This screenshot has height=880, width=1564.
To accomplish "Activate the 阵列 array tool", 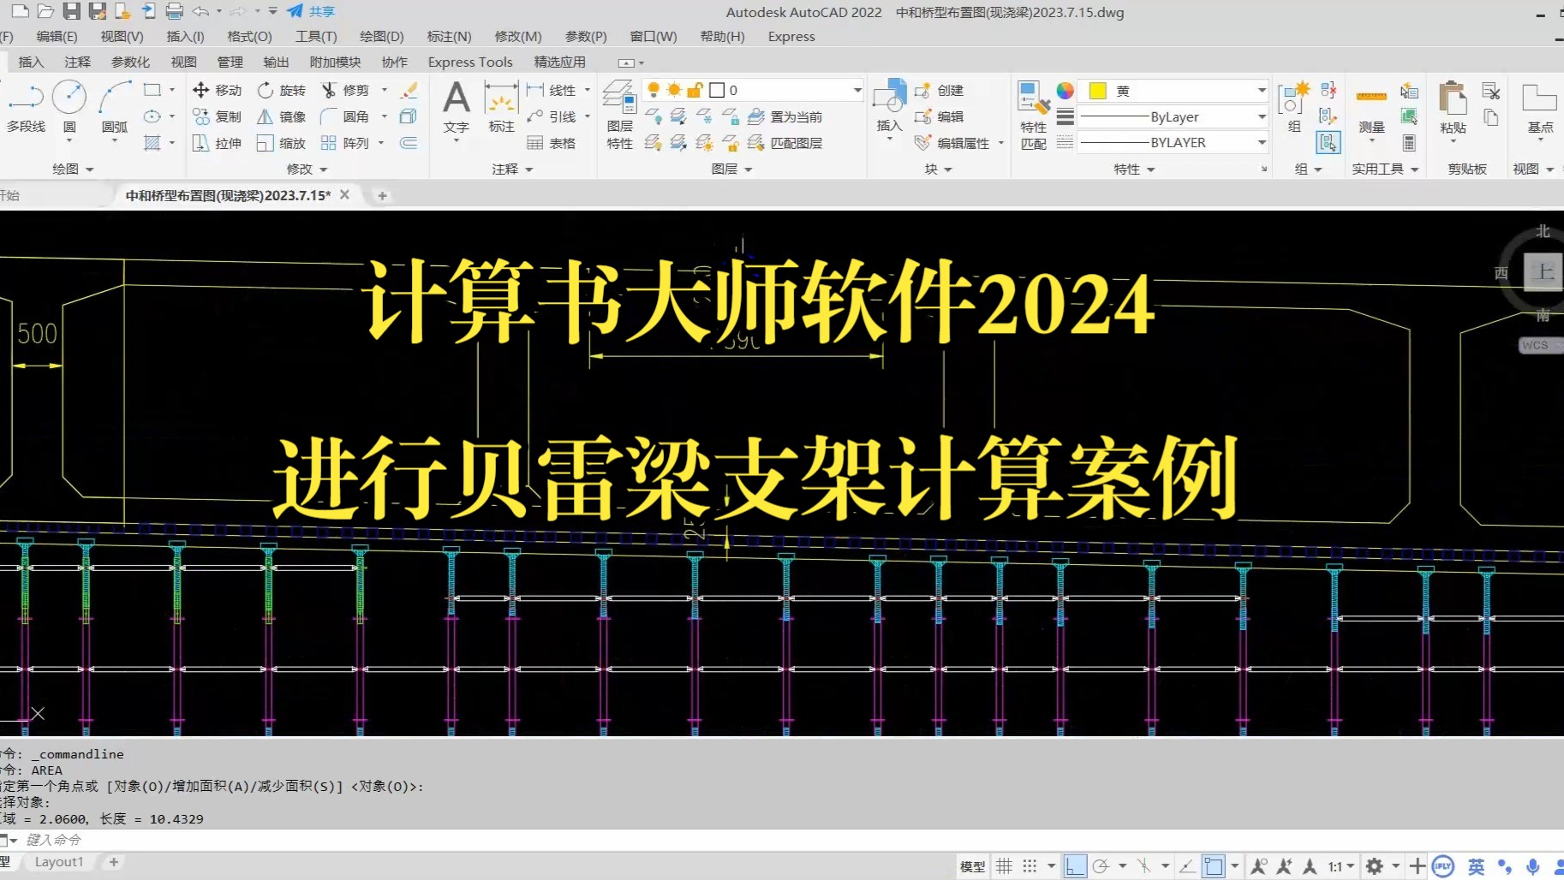I will point(345,143).
